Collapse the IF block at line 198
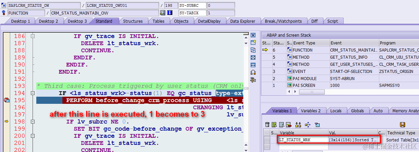The height and width of the screenshot is (152, 419). 33,121
